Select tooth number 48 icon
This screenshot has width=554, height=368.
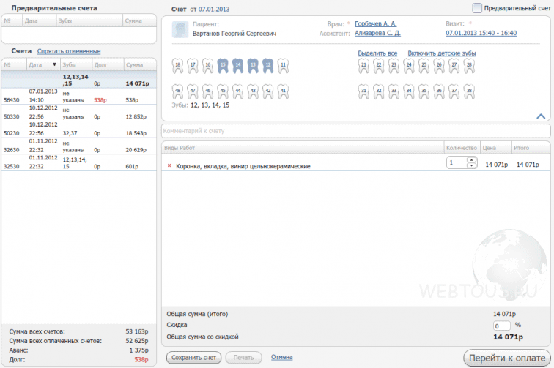178,91
